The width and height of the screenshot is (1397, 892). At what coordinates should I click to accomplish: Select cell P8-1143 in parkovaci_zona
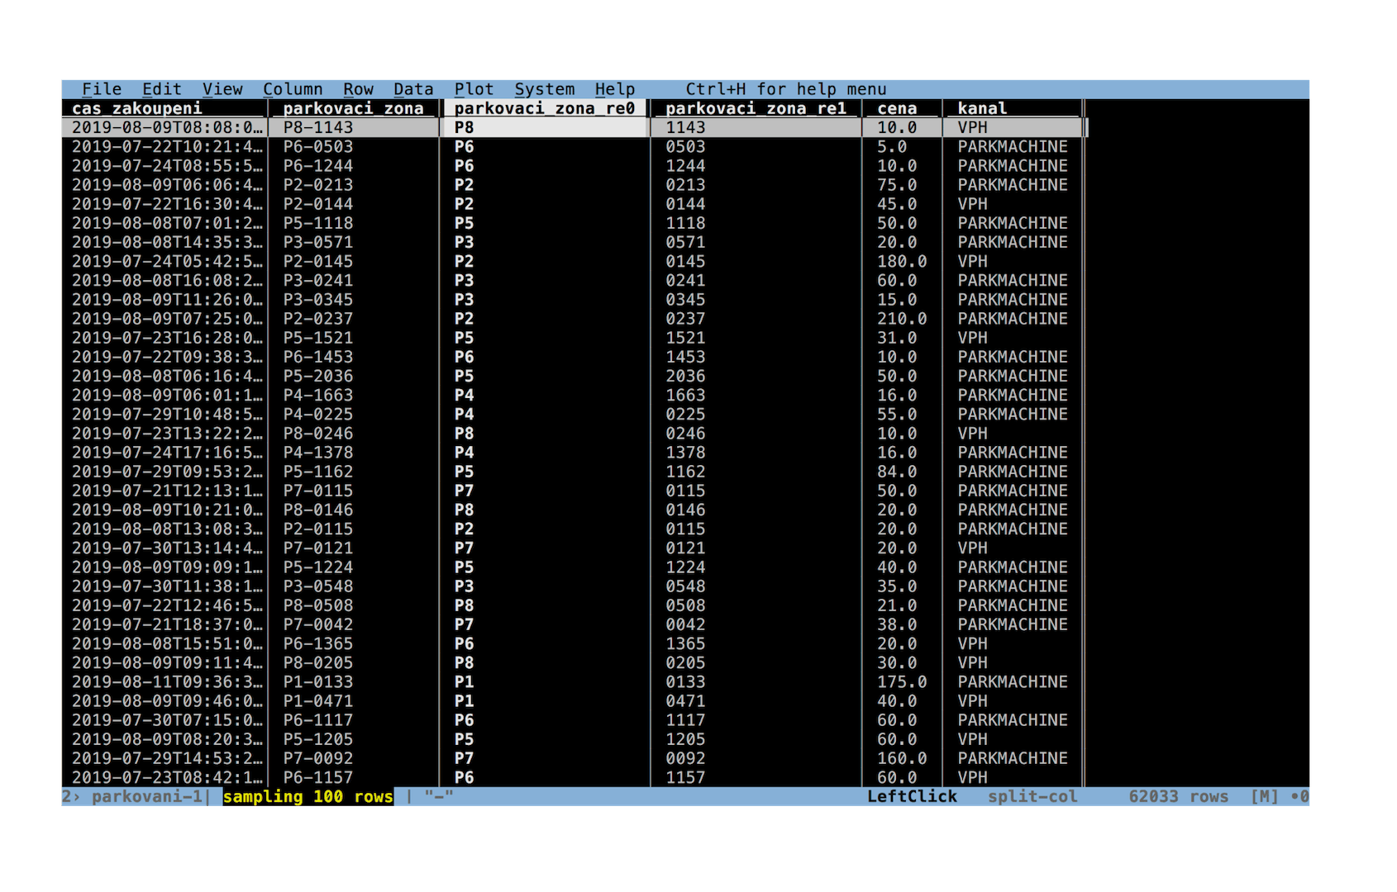pos(318,127)
